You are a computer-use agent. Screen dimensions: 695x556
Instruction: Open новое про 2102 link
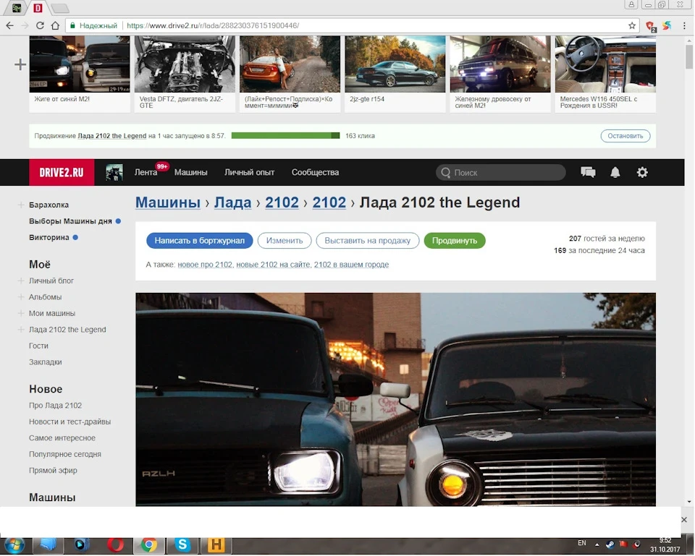pos(205,265)
